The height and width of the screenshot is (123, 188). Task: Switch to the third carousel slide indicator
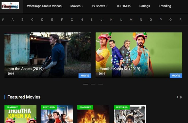(101, 84)
